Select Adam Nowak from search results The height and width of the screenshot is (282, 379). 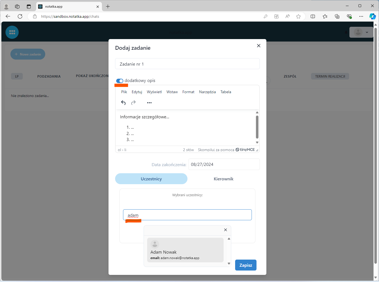coord(185,250)
